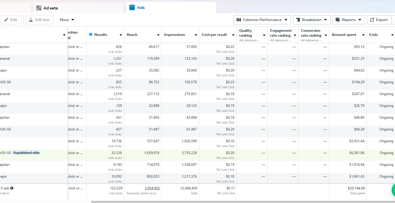Click the Results column info icon
395x203 pixels.
pos(91,34)
